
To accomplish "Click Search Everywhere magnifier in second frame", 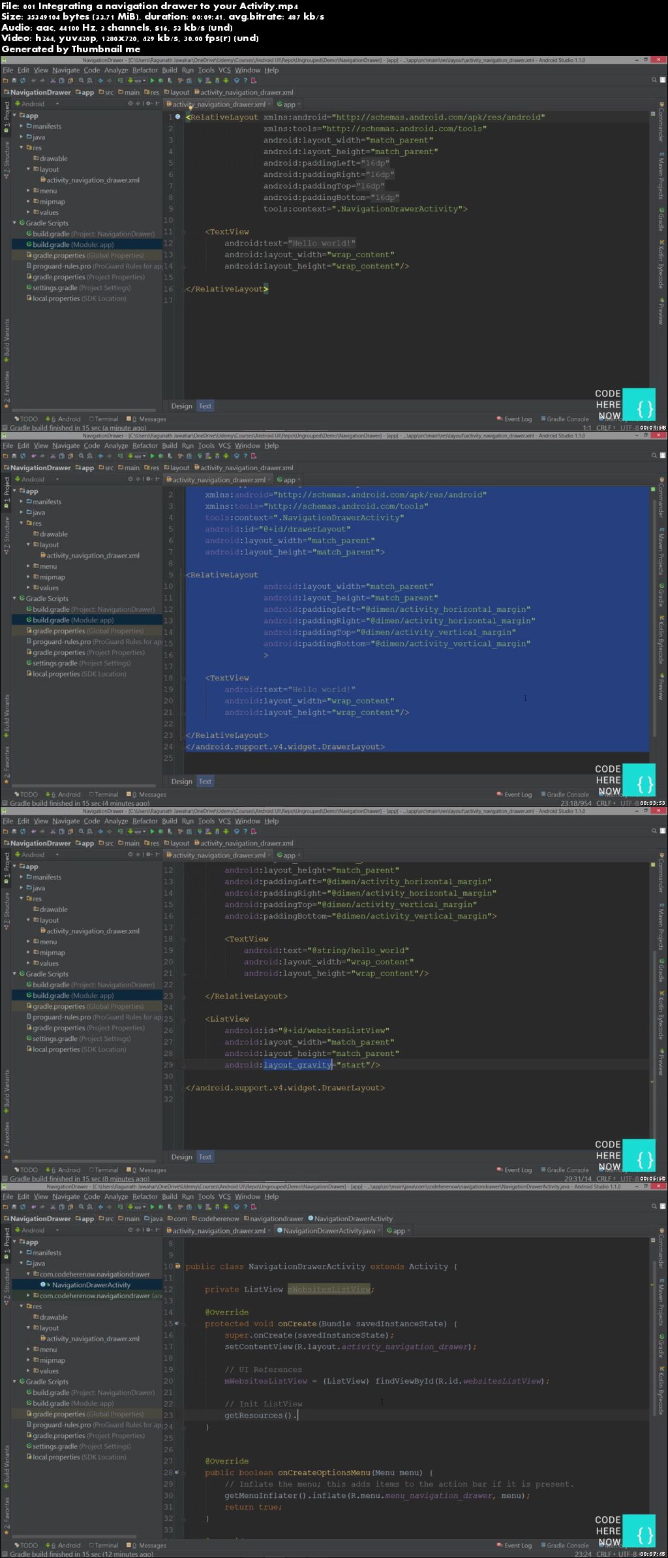I will tap(654, 456).
